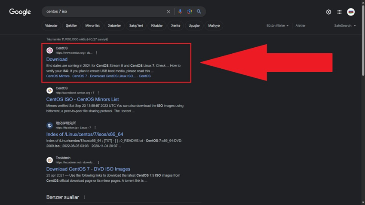Open CentOS ISO - CentOS Mirrors List result
This screenshot has height=205, width=365.
coord(83,99)
